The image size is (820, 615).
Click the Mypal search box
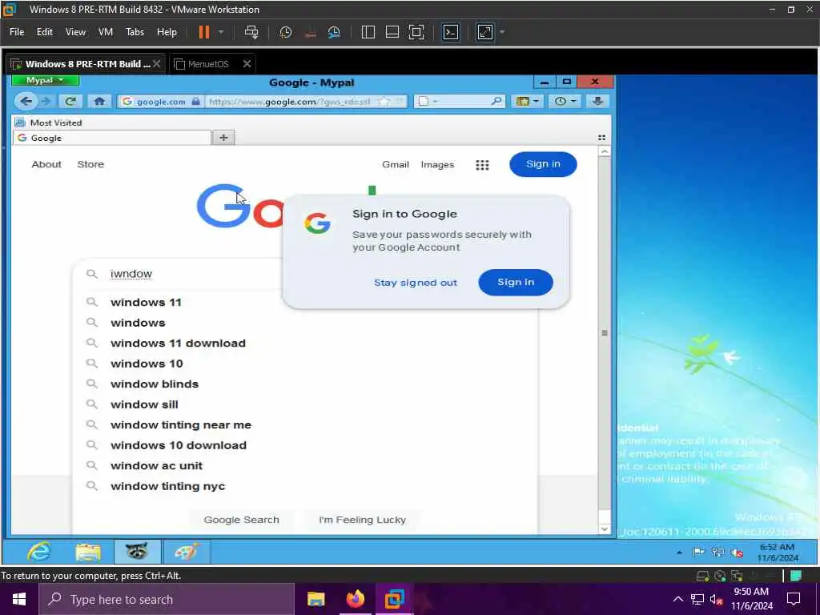459,102
